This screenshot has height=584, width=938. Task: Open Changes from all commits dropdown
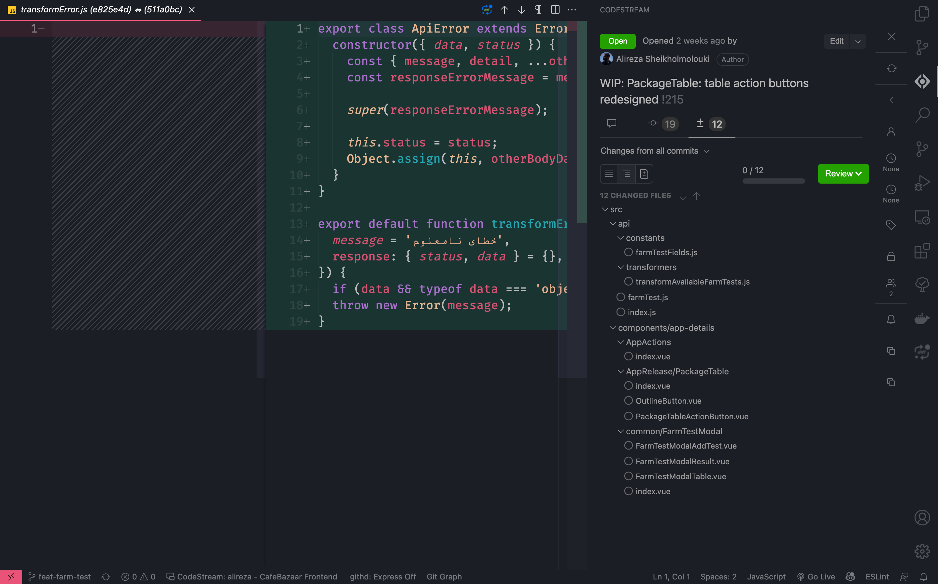[x=655, y=151]
